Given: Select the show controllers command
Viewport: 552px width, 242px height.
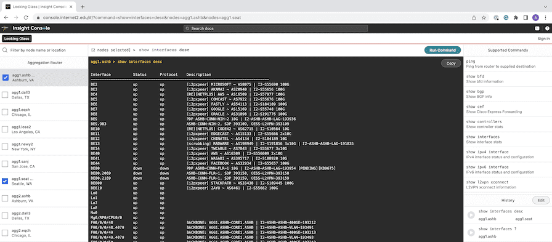Looking at the screenshot, I should (x=507, y=124).
